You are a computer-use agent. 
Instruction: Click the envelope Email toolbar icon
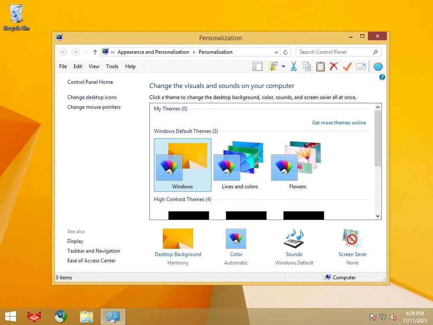pos(361,66)
